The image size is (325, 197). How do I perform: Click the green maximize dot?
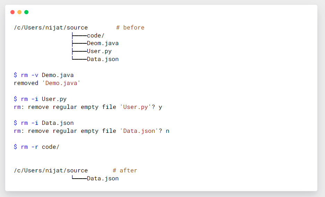(26, 12)
